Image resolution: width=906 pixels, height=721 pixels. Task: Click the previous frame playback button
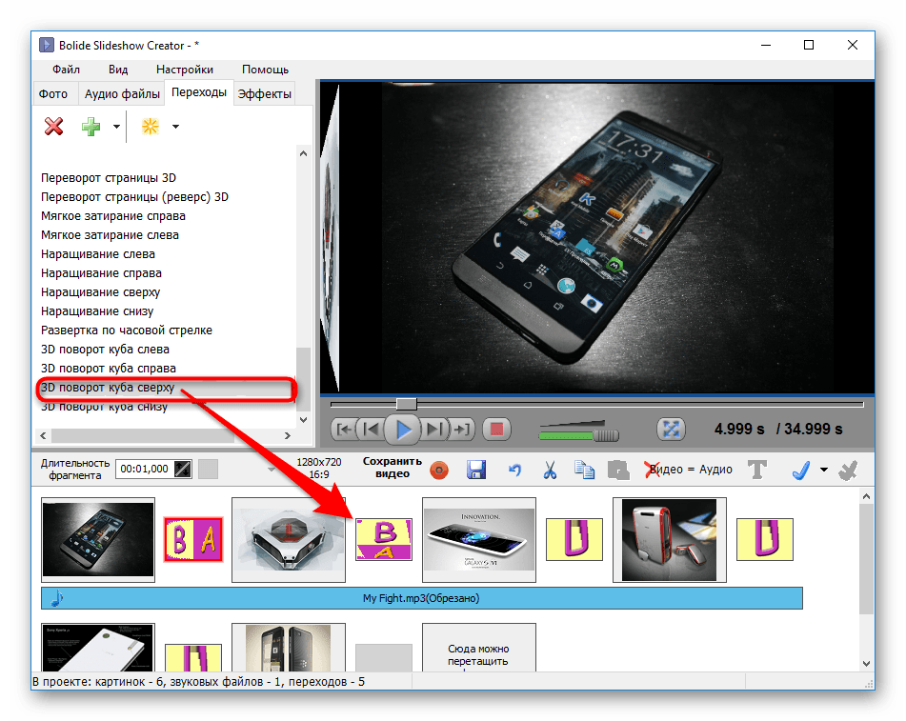pos(372,430)
